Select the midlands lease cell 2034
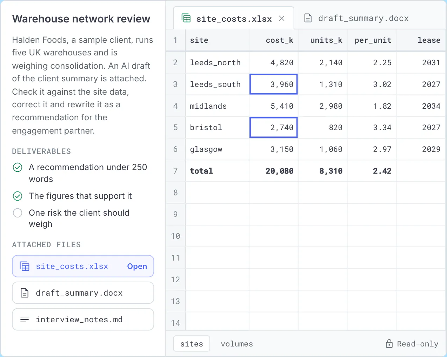 pyautogui.click(x=421, y=106)
